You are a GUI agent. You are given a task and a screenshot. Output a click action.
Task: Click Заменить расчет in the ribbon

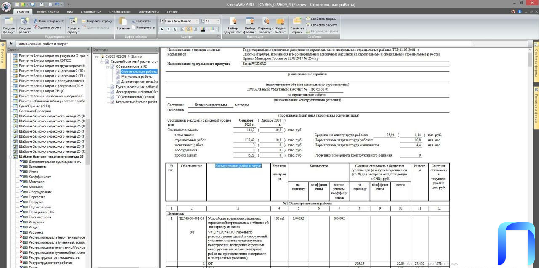tap(48, 21)
